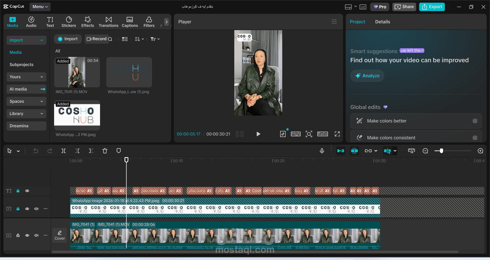
Task: Add a marker using the marker icon
Action: click(x=119, y=151)
